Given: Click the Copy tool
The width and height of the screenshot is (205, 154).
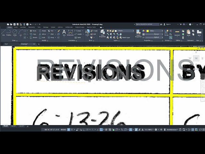Looking at the screenshot, I should [33, 34].
